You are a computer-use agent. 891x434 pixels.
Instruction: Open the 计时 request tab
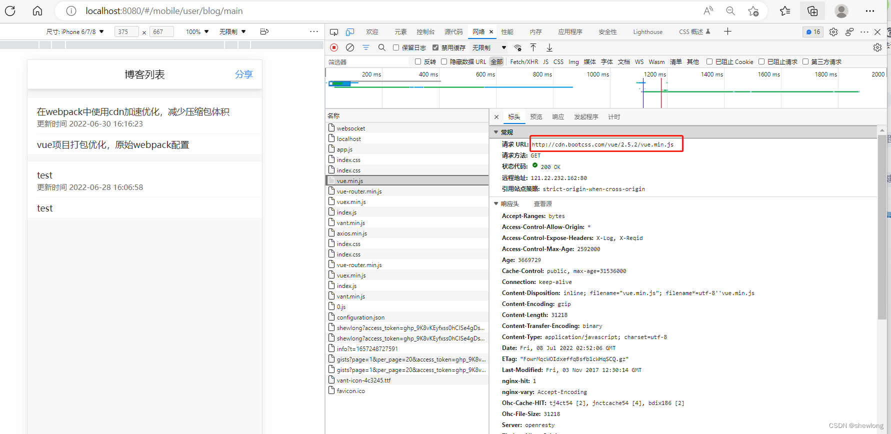pos(614,117)
